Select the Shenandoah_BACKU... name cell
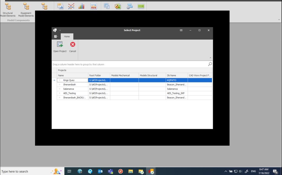Image resolution: width=282 pixels, height=175 pixels. point(73,97)
